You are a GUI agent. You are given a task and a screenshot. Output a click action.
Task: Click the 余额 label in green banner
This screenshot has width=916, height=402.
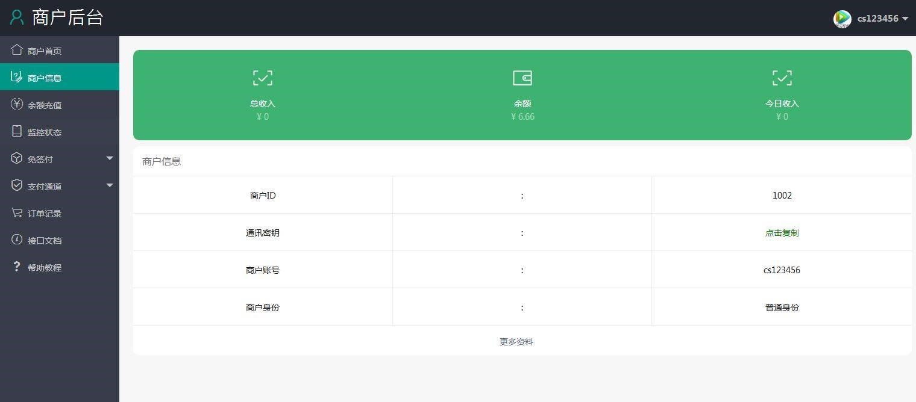pos(522,104)
